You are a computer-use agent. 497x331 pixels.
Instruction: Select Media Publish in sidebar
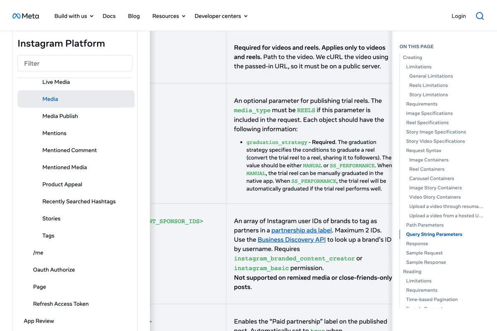point(60,116)
